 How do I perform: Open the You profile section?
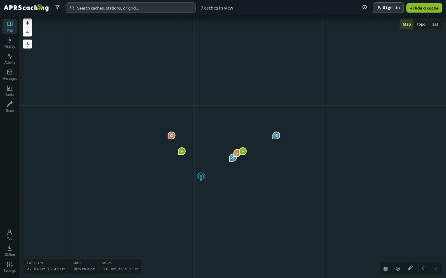coord(10,235)
